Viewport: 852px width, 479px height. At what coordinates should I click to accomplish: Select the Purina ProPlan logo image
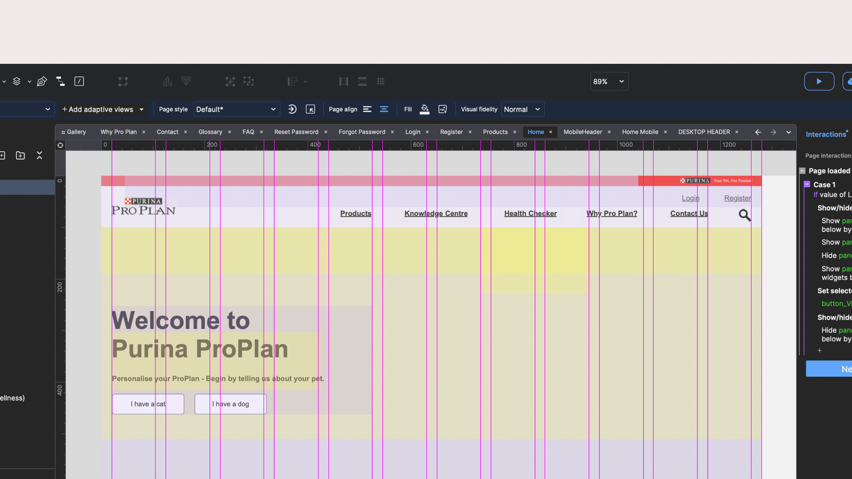tap(143, 207)
